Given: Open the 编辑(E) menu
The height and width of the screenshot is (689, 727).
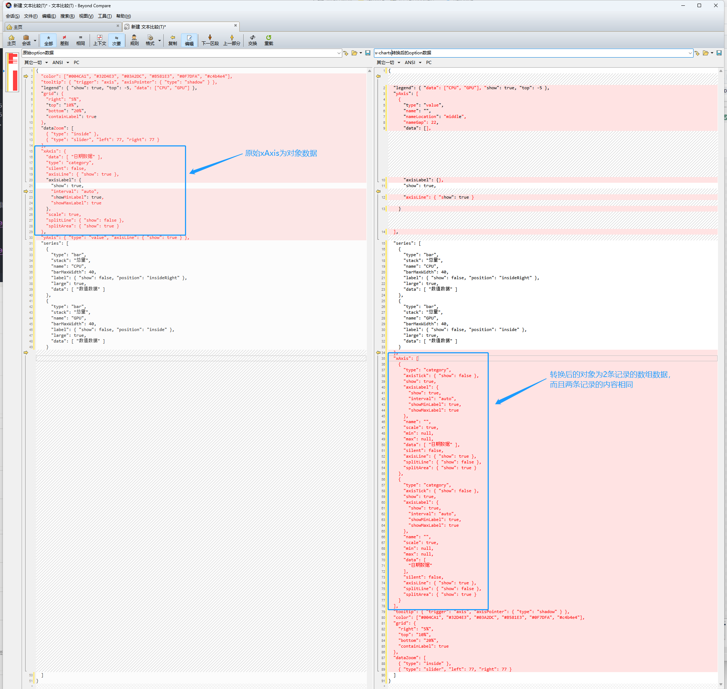Looking at the screenshot, I should pos(49,16).
